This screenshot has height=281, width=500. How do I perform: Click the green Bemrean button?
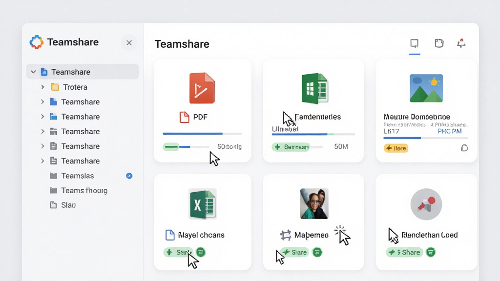[x=291, y=147]
